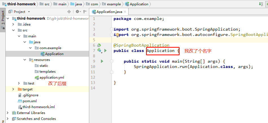Expand the .idea folder
Viewport: 268px width, 123px height.
tap(13, 24)
